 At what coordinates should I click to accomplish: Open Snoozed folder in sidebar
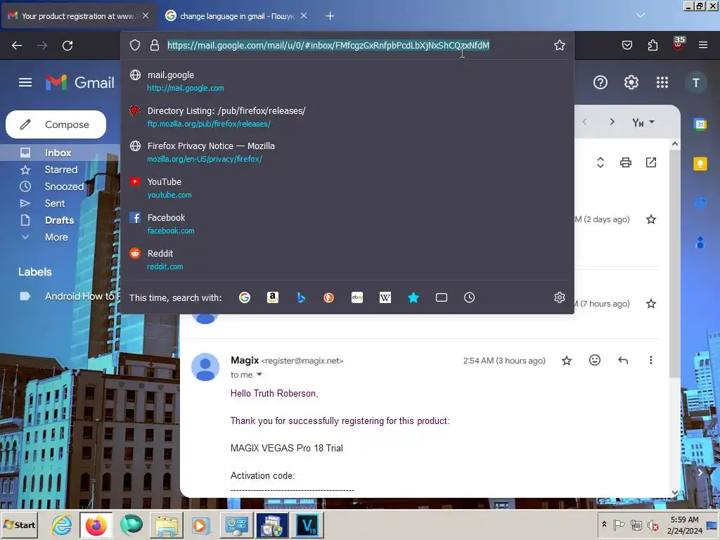point(64,186)
